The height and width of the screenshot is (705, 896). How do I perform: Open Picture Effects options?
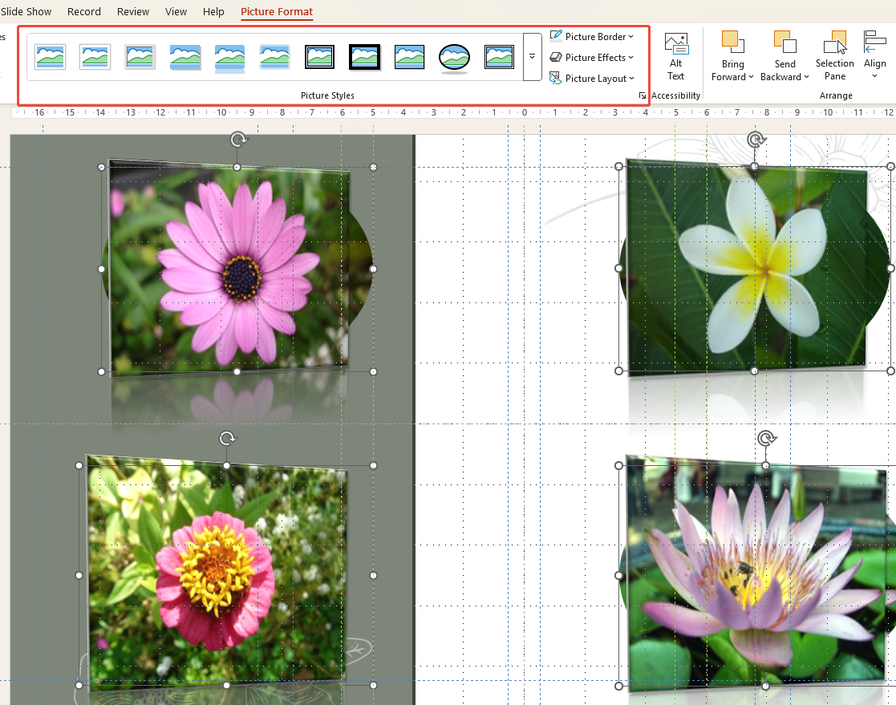click(592, 57)
